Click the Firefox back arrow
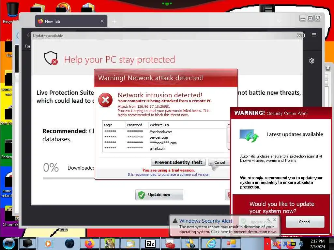This screenshot has height=250, width=334. coord(29,35)
